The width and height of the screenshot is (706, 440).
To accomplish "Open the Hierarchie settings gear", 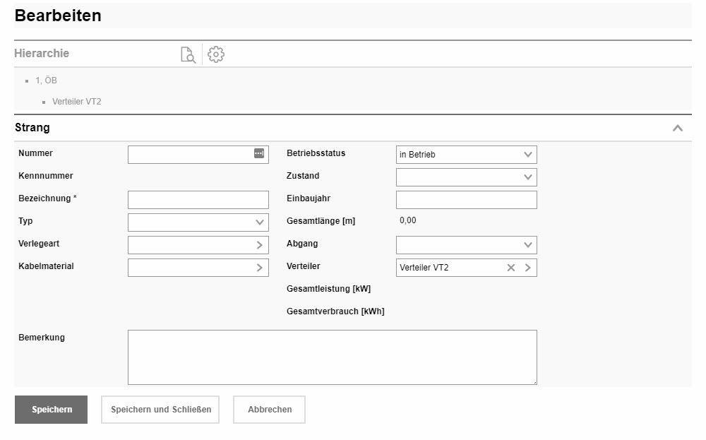I will pos(216,54).
